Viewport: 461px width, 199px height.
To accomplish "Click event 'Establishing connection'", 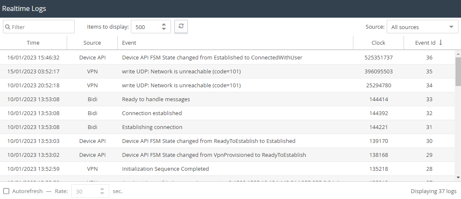I will (x=152, y=127).
